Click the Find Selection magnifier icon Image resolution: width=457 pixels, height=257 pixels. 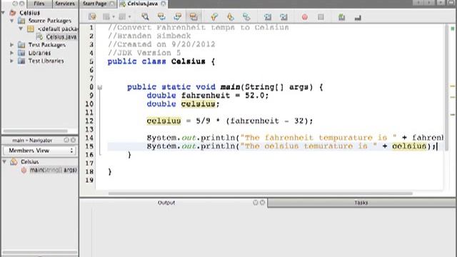145,17
